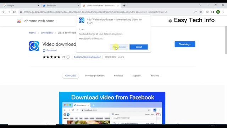Select the Video downloader browser tab

click(101, 6)
